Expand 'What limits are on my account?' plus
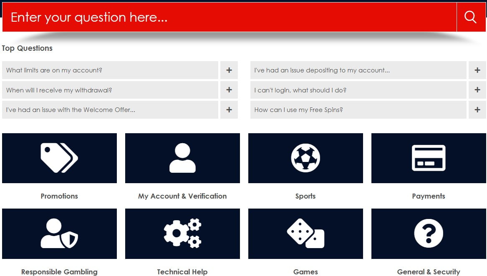 click(x=229, y=70)
